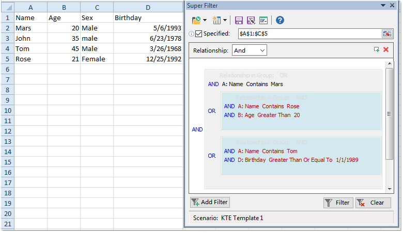
Task: Click the info icon beside Specified
Action: [191, 34]
